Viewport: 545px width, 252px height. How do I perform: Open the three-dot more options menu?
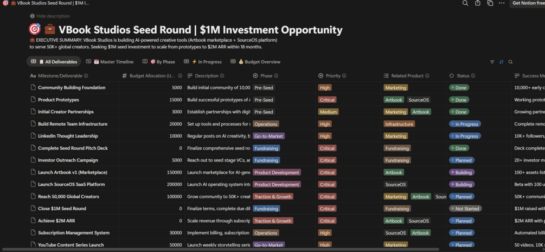[x=502, y=3]
